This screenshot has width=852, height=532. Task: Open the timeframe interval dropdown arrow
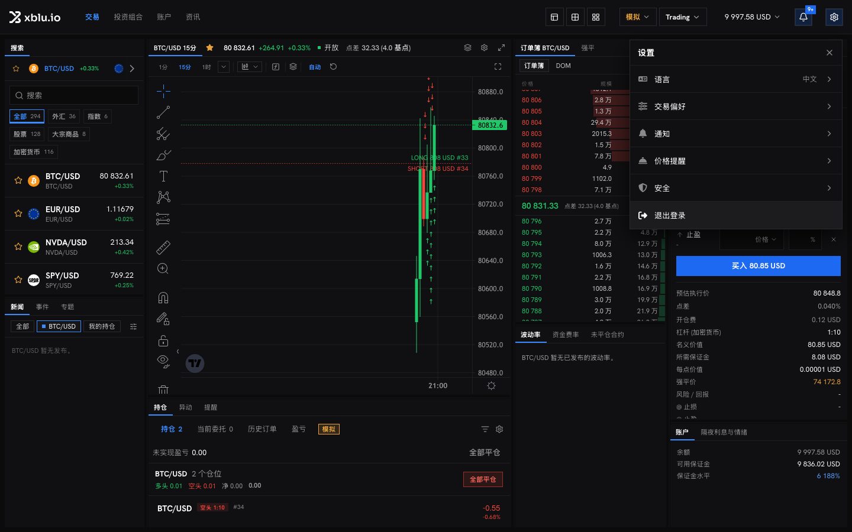click(224, 67)
